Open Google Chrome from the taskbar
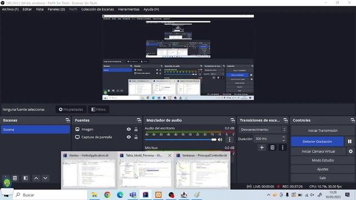The height and width of the screenshot is (200, 356). pyautogui.click(x=107, y=195)
